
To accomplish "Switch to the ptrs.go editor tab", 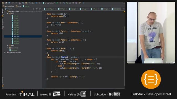I will coord(84,9).
